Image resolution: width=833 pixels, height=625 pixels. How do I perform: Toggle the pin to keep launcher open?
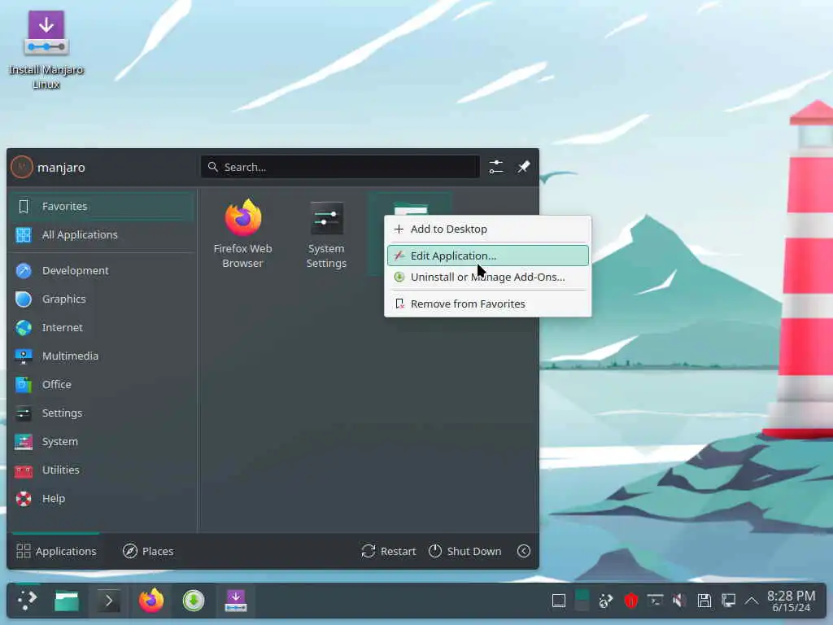[x=524, y=167]
